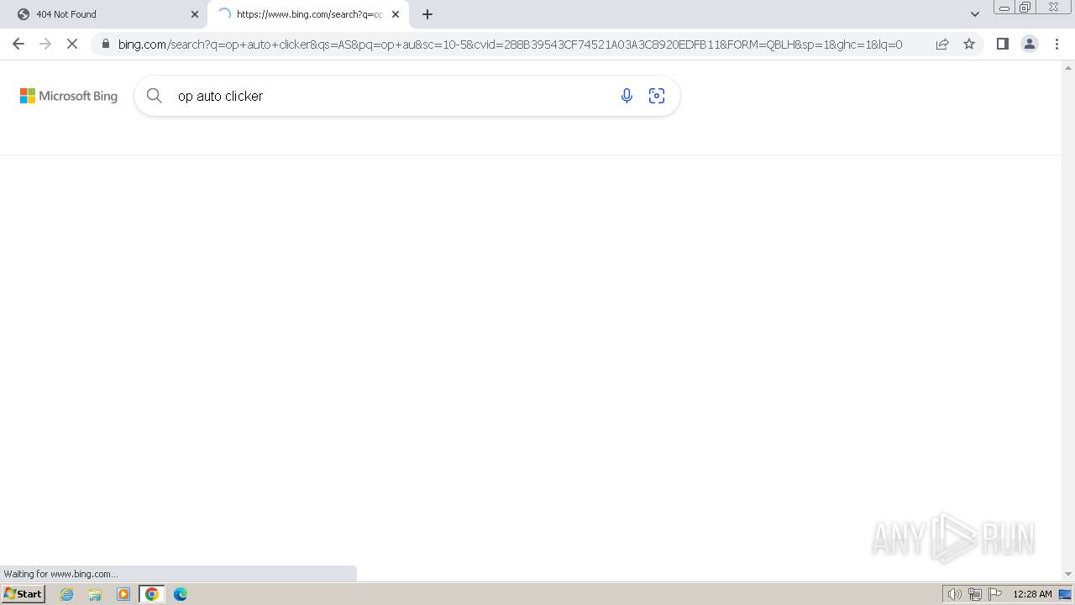1075x605 pixels.
Task: Launch Microsoft Edge from the taskbar
Action: point(181,594)
